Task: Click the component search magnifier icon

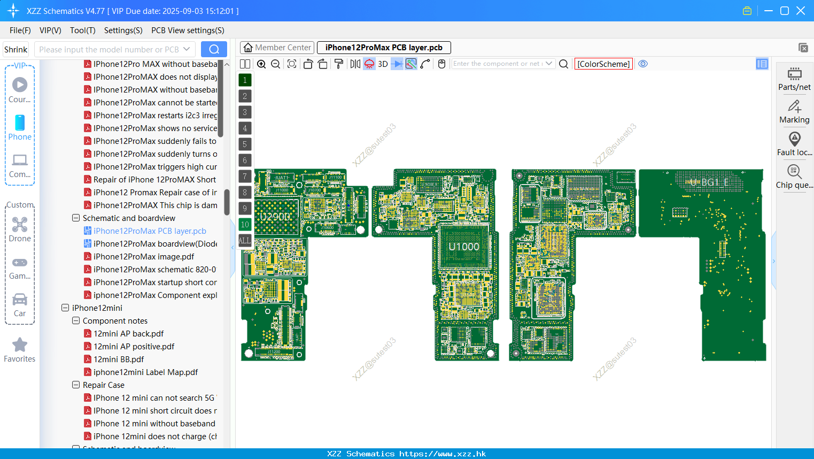Action: coord(563,64)
